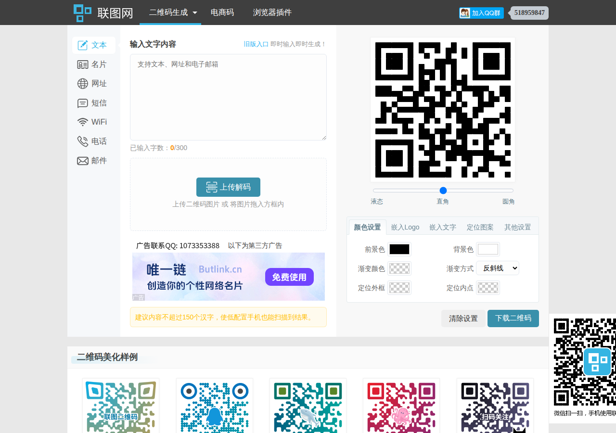This screenshot has width=616, height=433.
Task: Select the 名片 business card icon
Action: click(x=82, y=64)
